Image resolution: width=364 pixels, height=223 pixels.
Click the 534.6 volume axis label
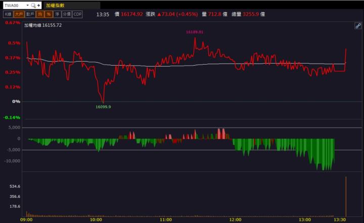click(x=15, y=186)
